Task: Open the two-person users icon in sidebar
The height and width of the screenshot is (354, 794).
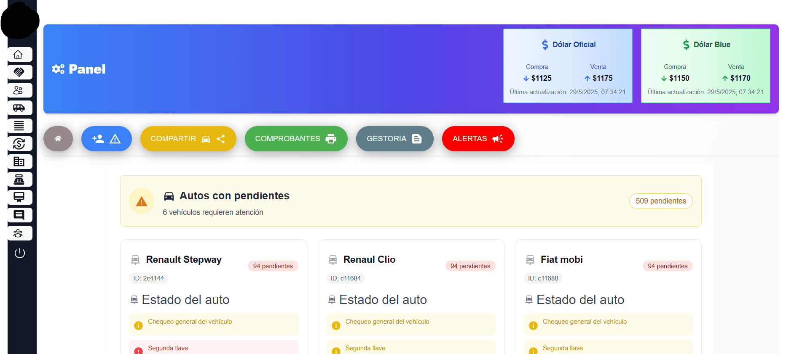Action: (x=19, y=90)
